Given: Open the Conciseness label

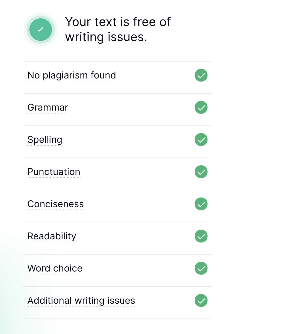Looking at the screenshot, I should click(x=55, y=204).
